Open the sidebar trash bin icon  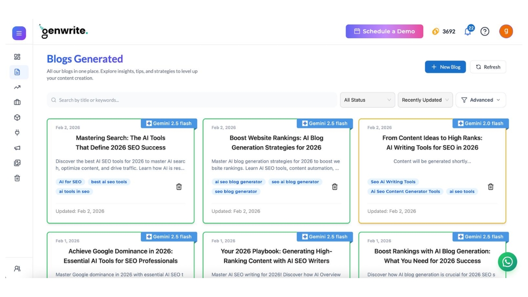click(x=17, y=178)
